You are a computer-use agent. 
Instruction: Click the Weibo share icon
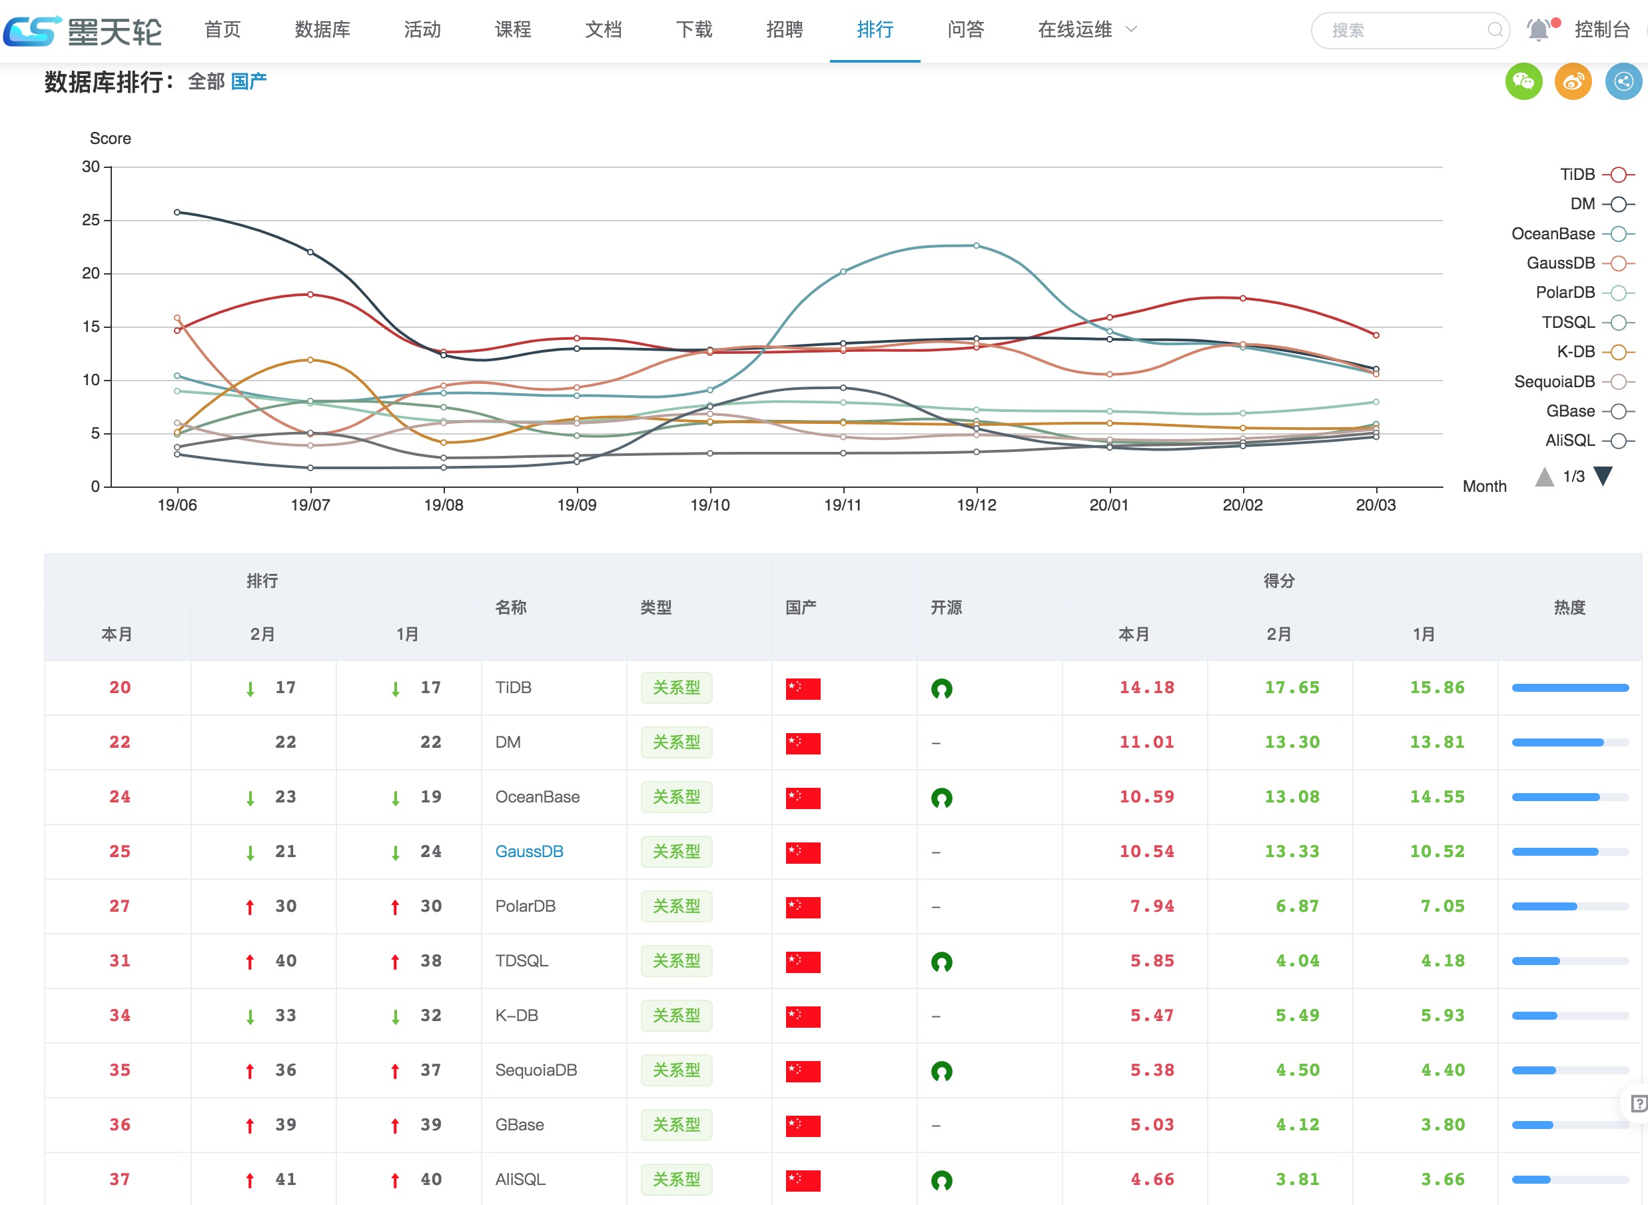pos(1572,82)
